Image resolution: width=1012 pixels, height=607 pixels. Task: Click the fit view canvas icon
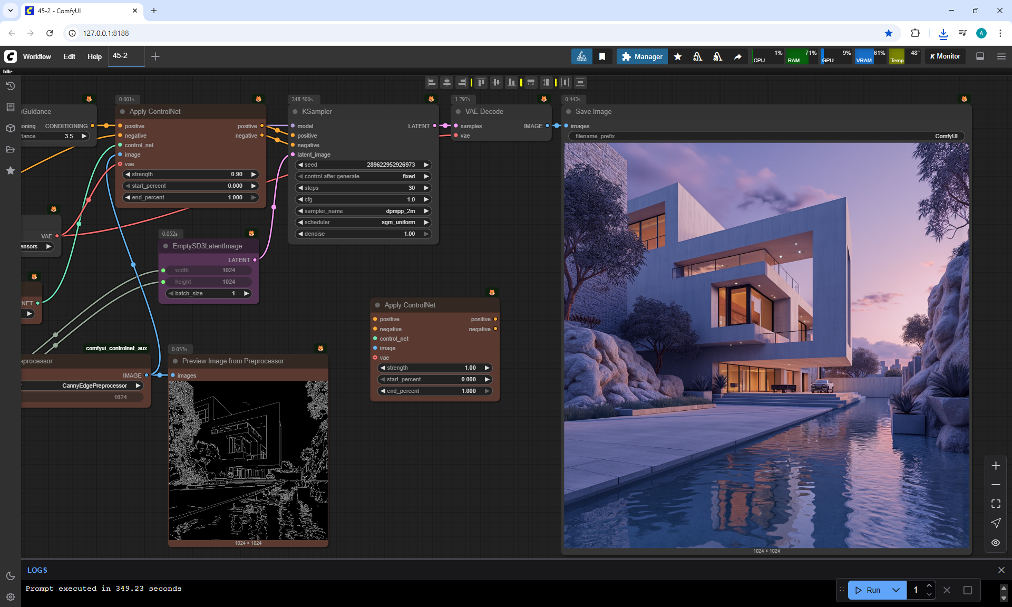[x=996, y=504]
